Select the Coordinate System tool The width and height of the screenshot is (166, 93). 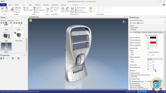click(81, 12)
